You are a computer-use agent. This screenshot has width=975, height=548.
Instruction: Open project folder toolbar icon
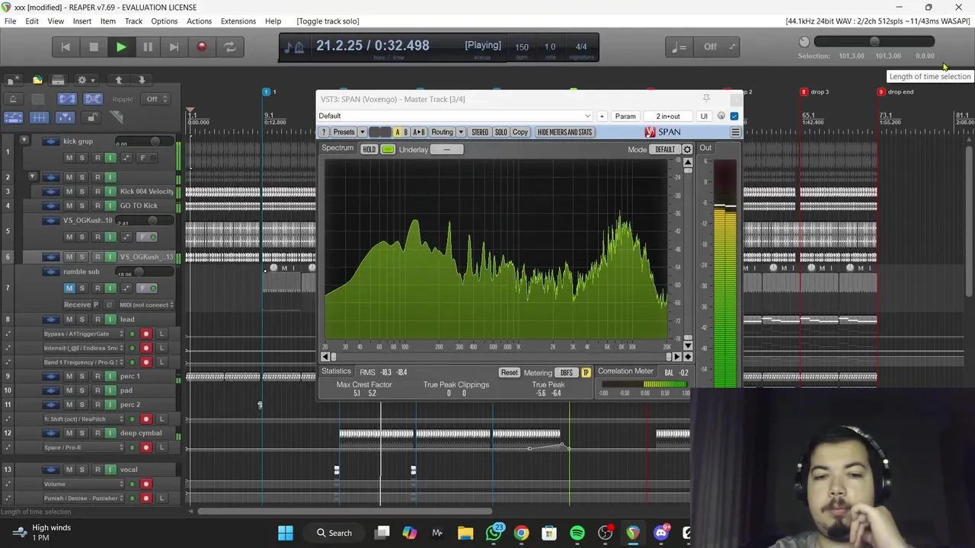[x=37, y=80]
